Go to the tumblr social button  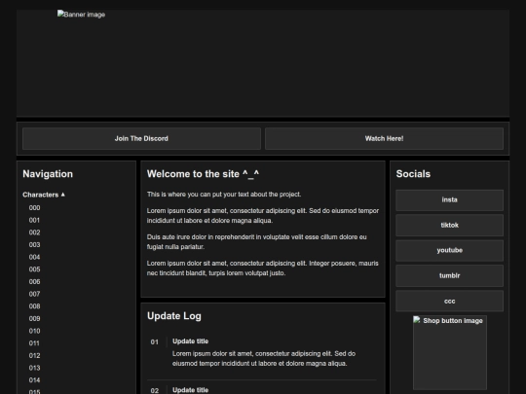coord(449,275)
